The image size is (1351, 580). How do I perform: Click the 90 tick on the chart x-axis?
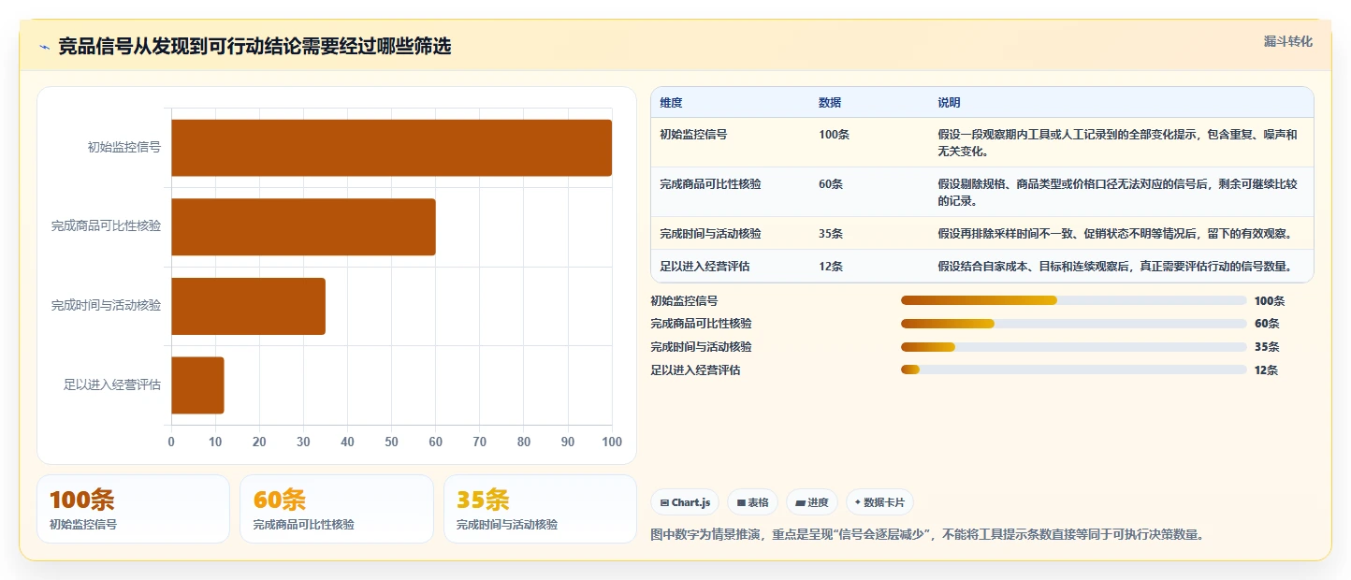pyautogui.click(x=568, y=442)
